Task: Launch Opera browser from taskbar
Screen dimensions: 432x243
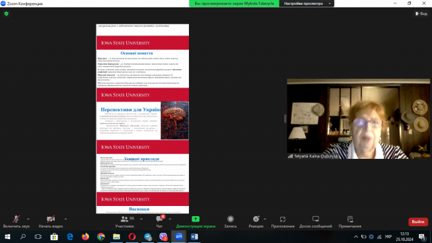Action: coord(132,237)
